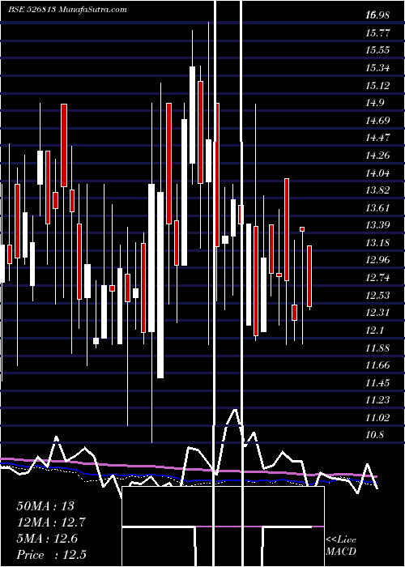Click the 13.39 price axis label
This screenshot has height=567, width=405.
[378, 225]
